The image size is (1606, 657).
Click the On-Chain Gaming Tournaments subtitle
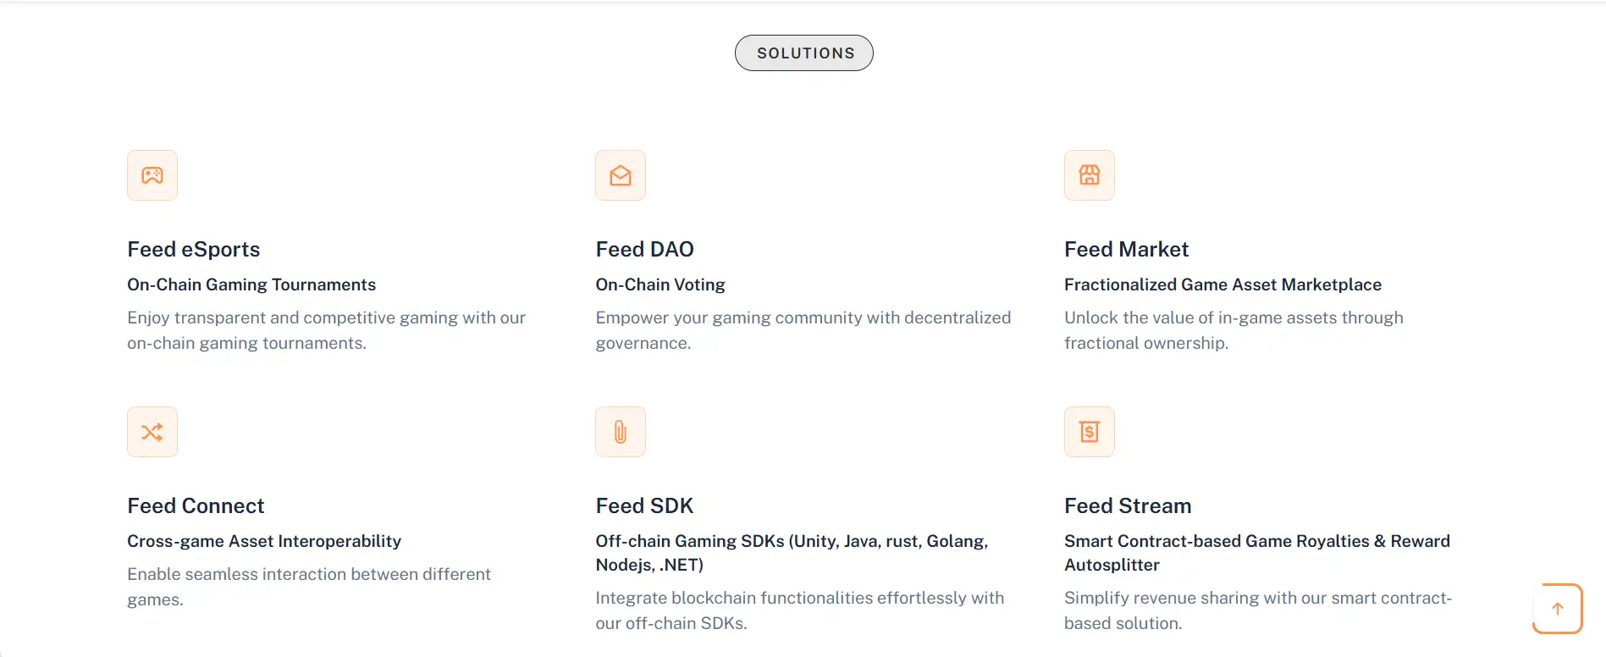pyautogui.click(x=251, y=284)
